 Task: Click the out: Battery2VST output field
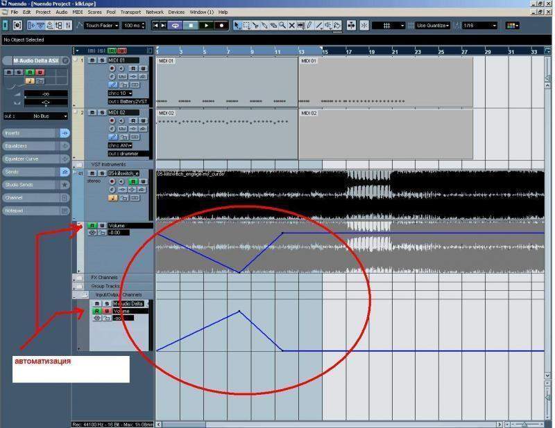128,102
